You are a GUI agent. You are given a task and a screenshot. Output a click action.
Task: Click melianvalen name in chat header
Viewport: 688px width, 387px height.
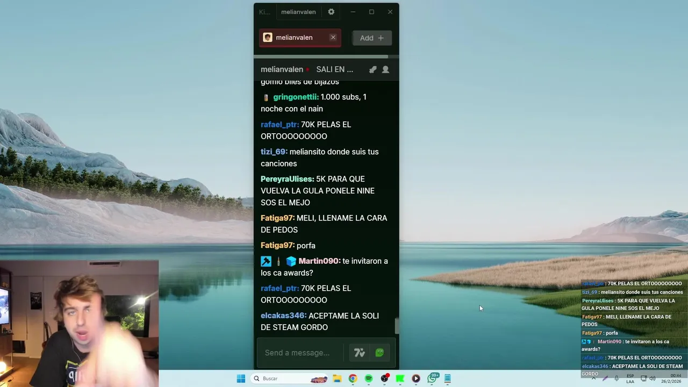pos(282,69)
